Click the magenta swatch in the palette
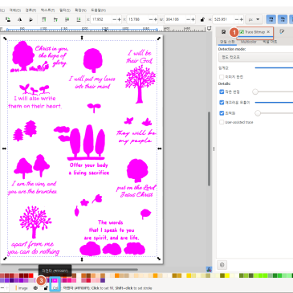Image resolution: width=293 pixels, height=293 pixels. pos(55,280)
